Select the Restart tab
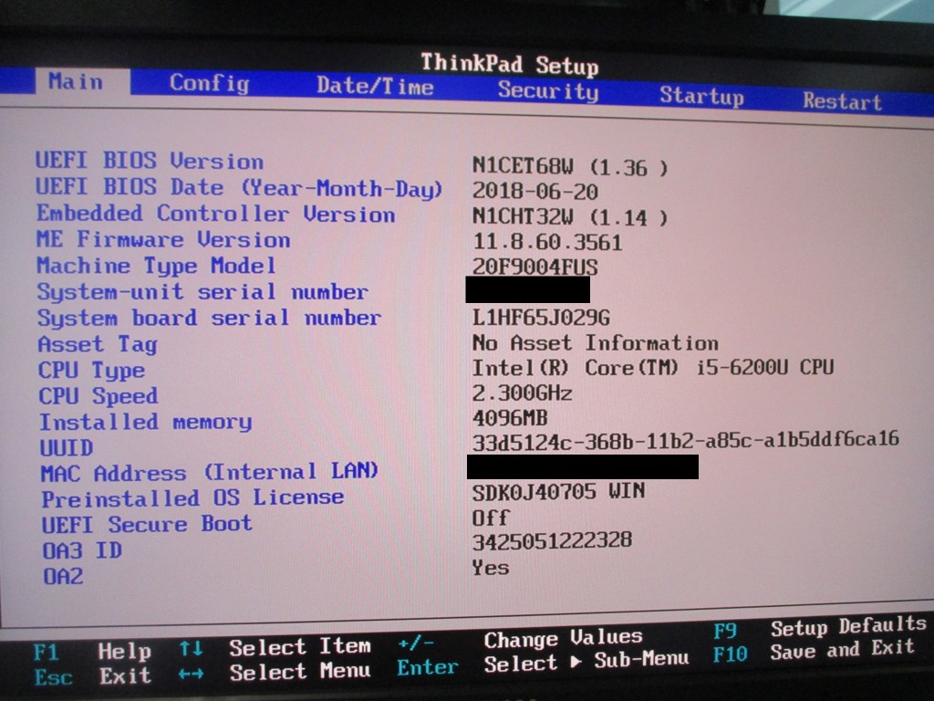Viewport: 934px width, 701px height. pyautogui.click(x=842, y=101)
